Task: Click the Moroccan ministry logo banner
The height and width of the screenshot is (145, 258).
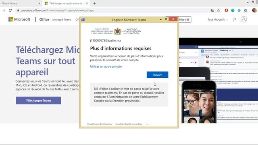Action: coord(116,31)
